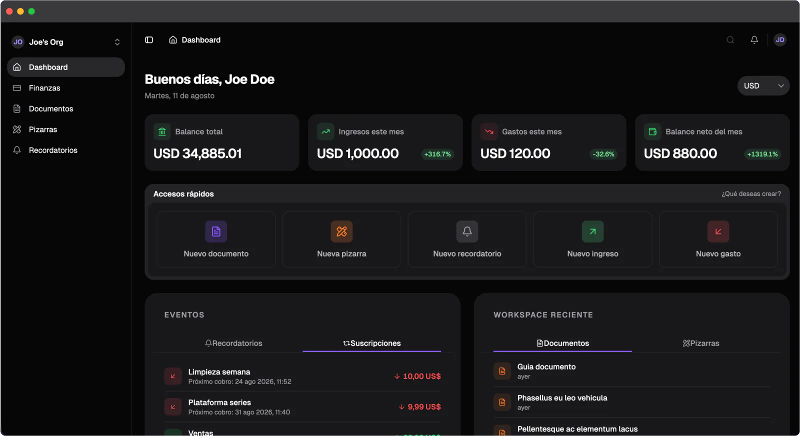800x436 pixels.
Task: Open the Plataforma series subscription row
Action: click(x=302, y=406)
